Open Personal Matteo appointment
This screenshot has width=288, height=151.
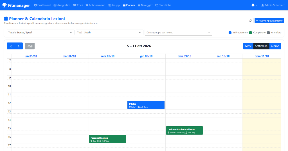pyautogui.click(x=107, y=139)
